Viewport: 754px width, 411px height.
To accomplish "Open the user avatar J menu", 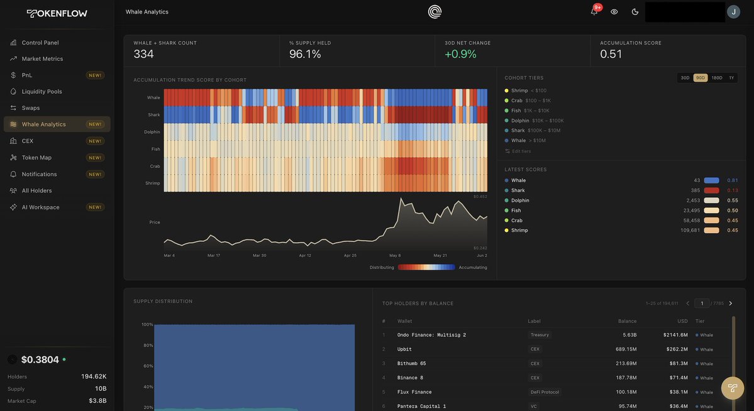I will [x=733, y=11].
